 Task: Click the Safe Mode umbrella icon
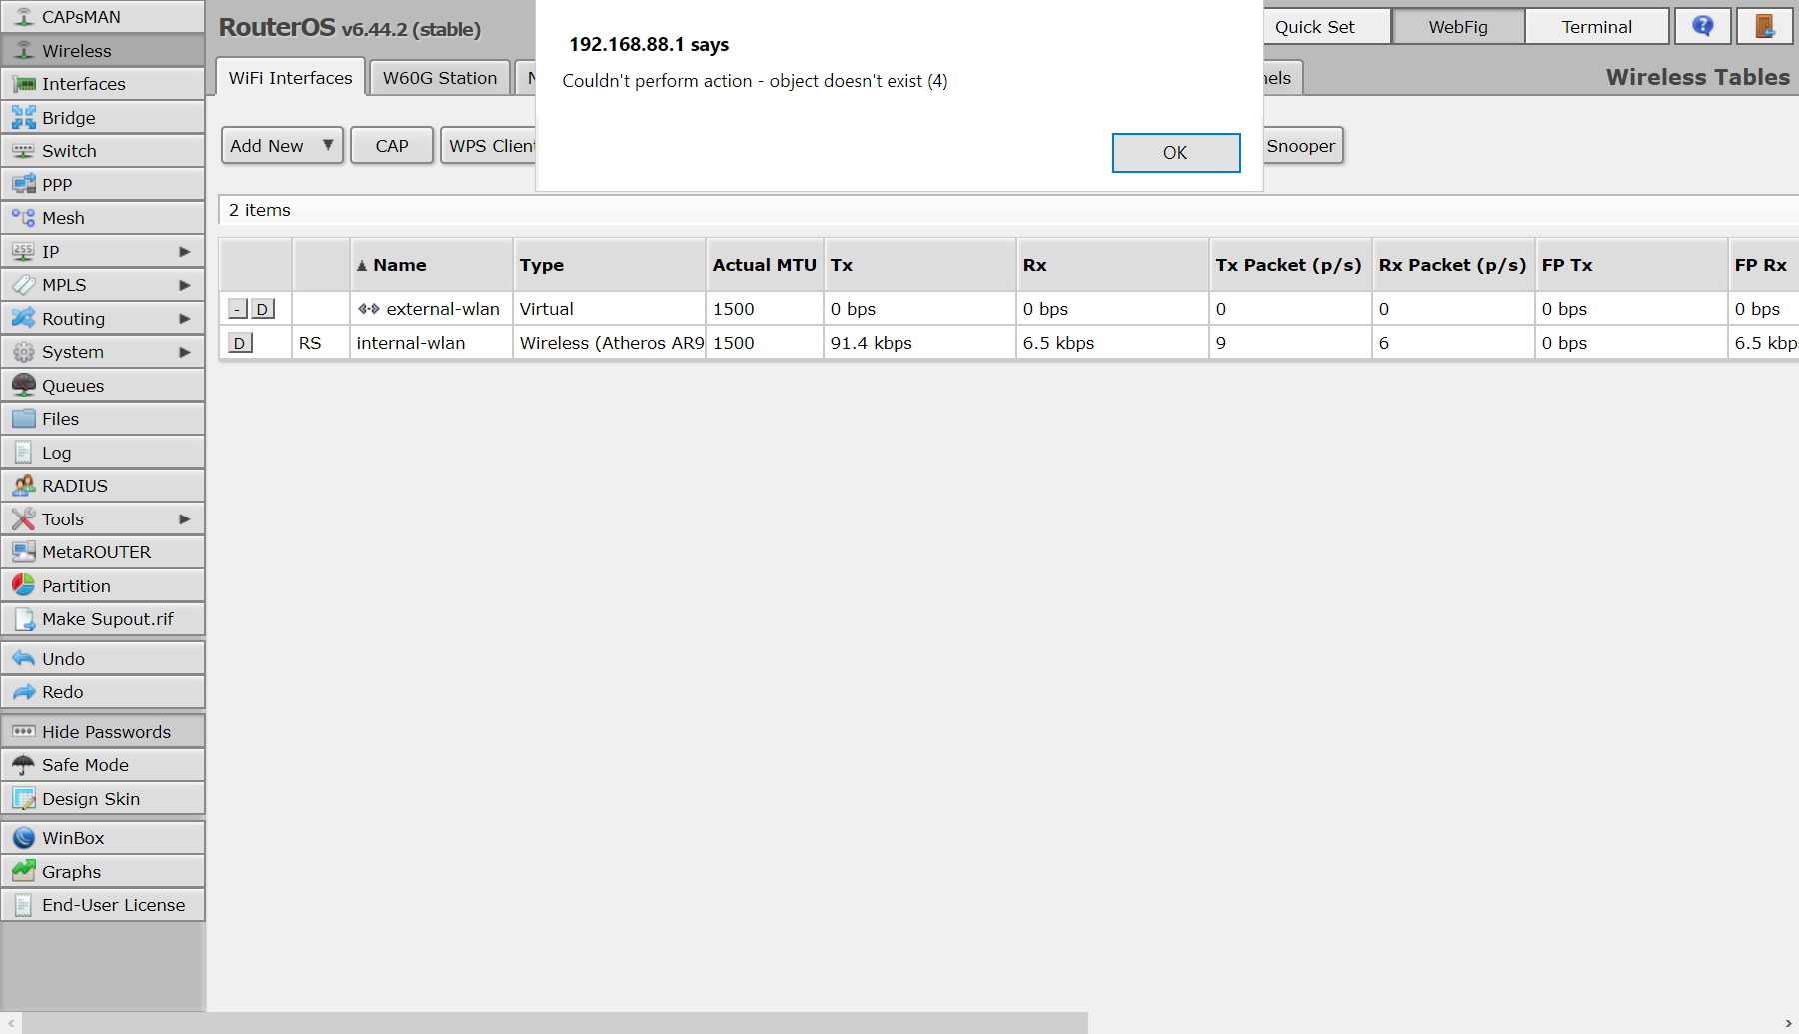[24, 765]
